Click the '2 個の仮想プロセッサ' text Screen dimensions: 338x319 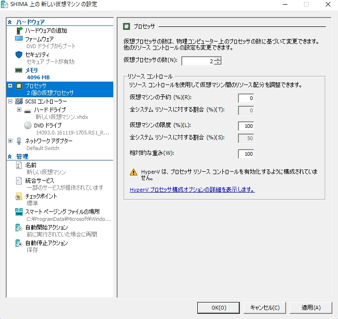(x=50, y=93)
